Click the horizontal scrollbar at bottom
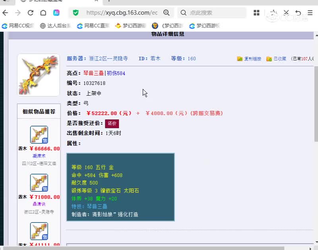This screenshot has width=318, height=250. click(x=143, y=248)
